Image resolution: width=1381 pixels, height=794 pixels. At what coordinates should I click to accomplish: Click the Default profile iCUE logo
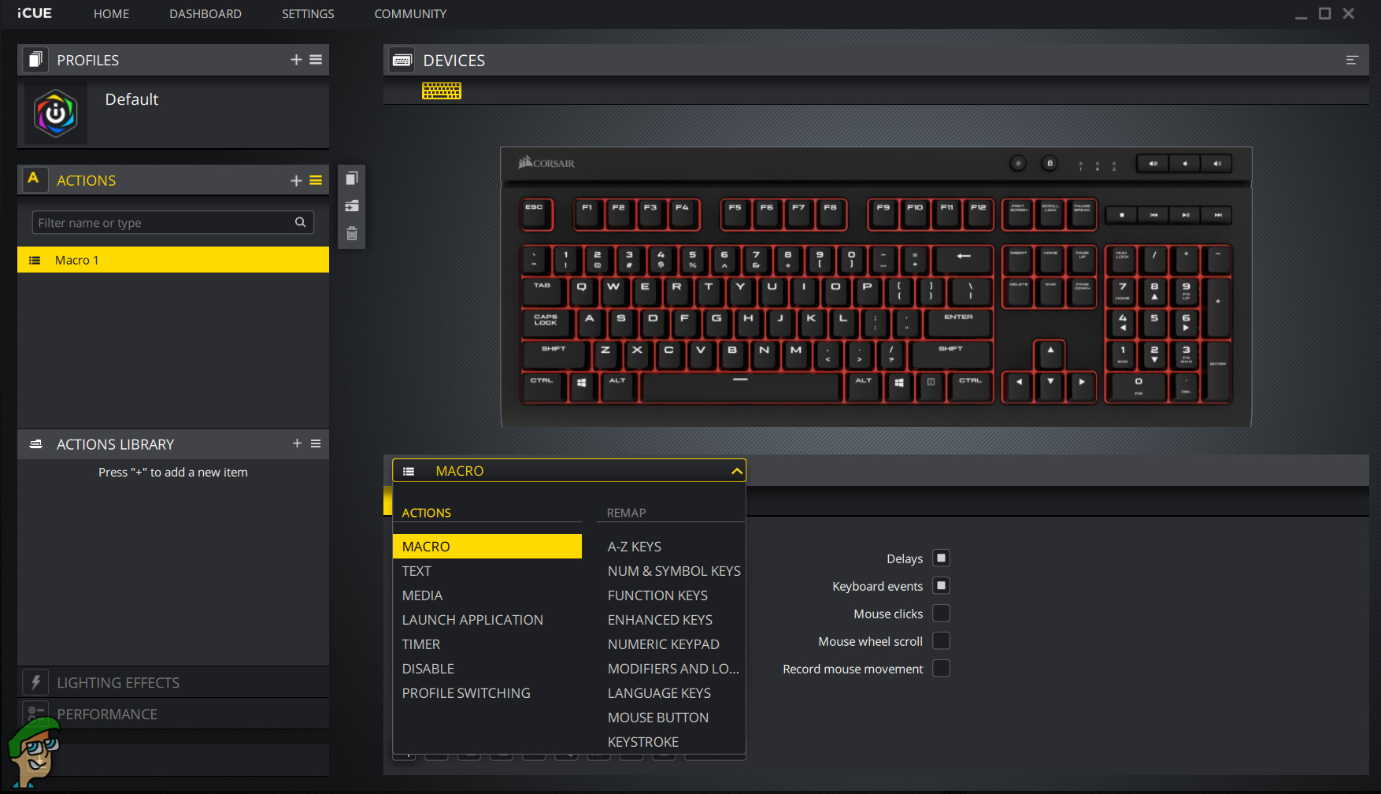56,113
